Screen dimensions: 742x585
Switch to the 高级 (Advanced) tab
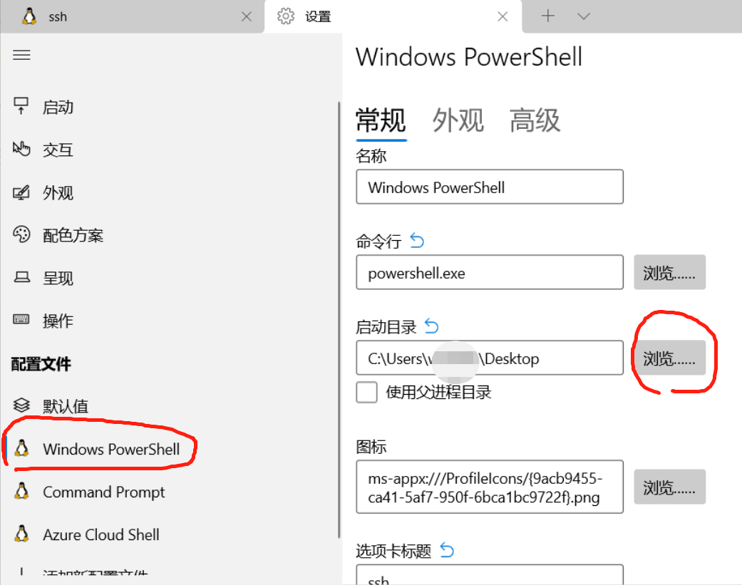point(534,121)
